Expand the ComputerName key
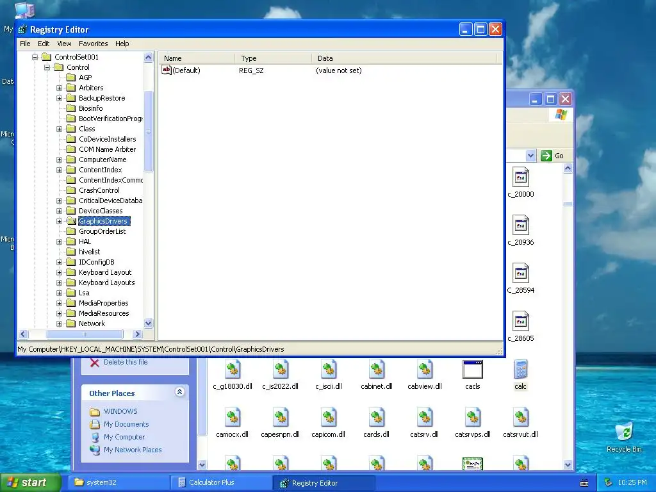Viewport: 656px width, 492px height. pos(60,160)
